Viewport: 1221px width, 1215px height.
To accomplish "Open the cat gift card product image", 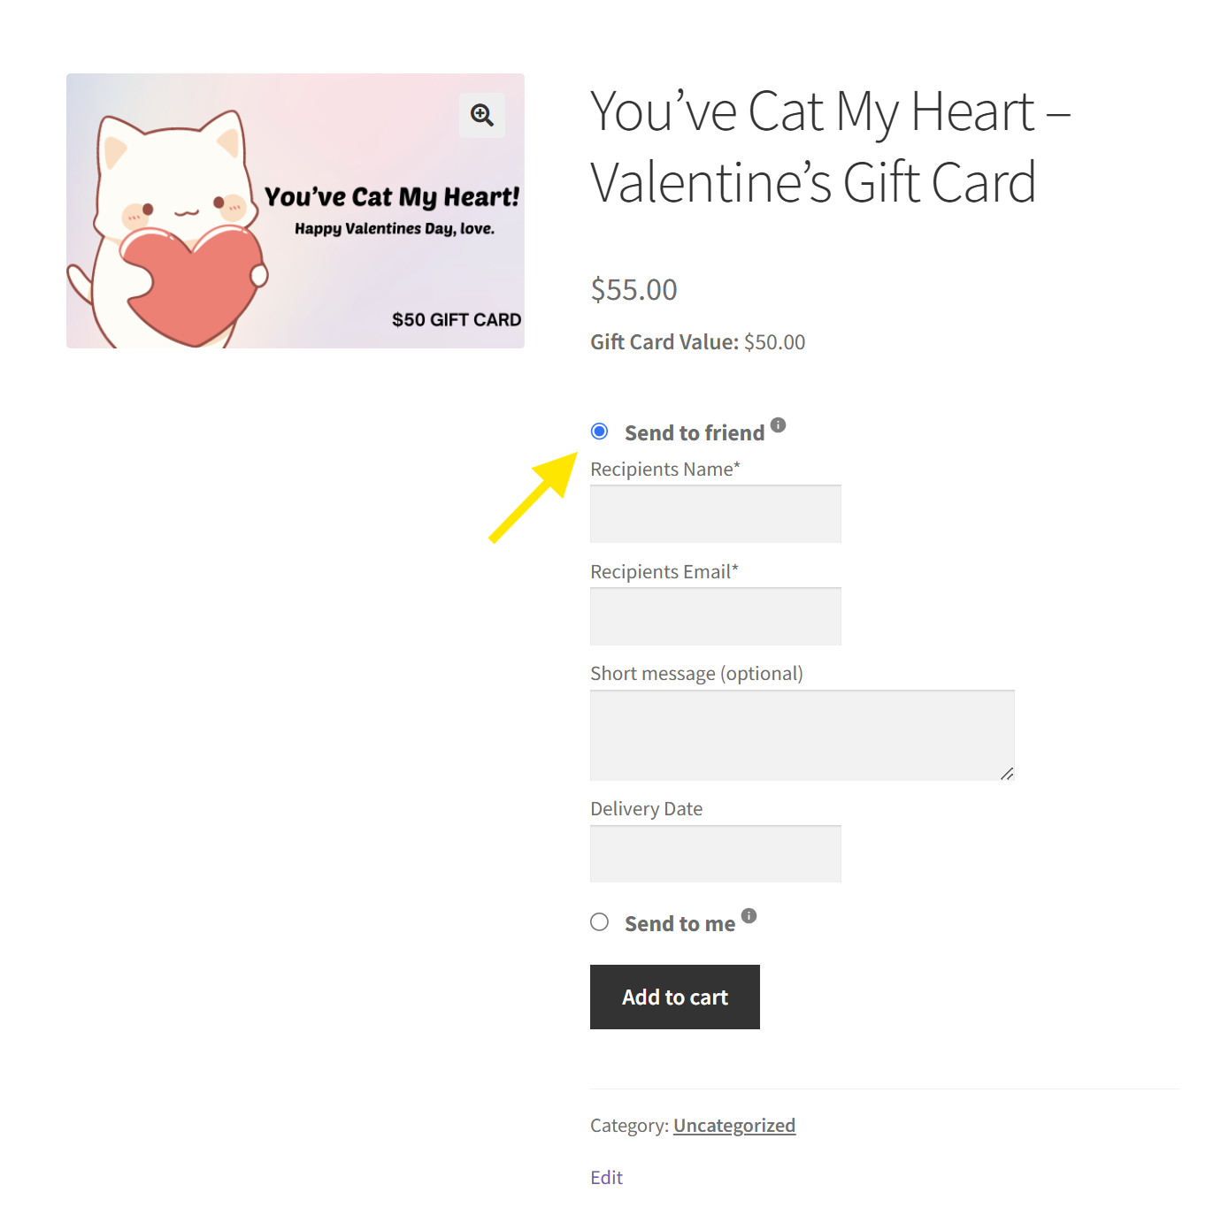I will coord(296,210).
